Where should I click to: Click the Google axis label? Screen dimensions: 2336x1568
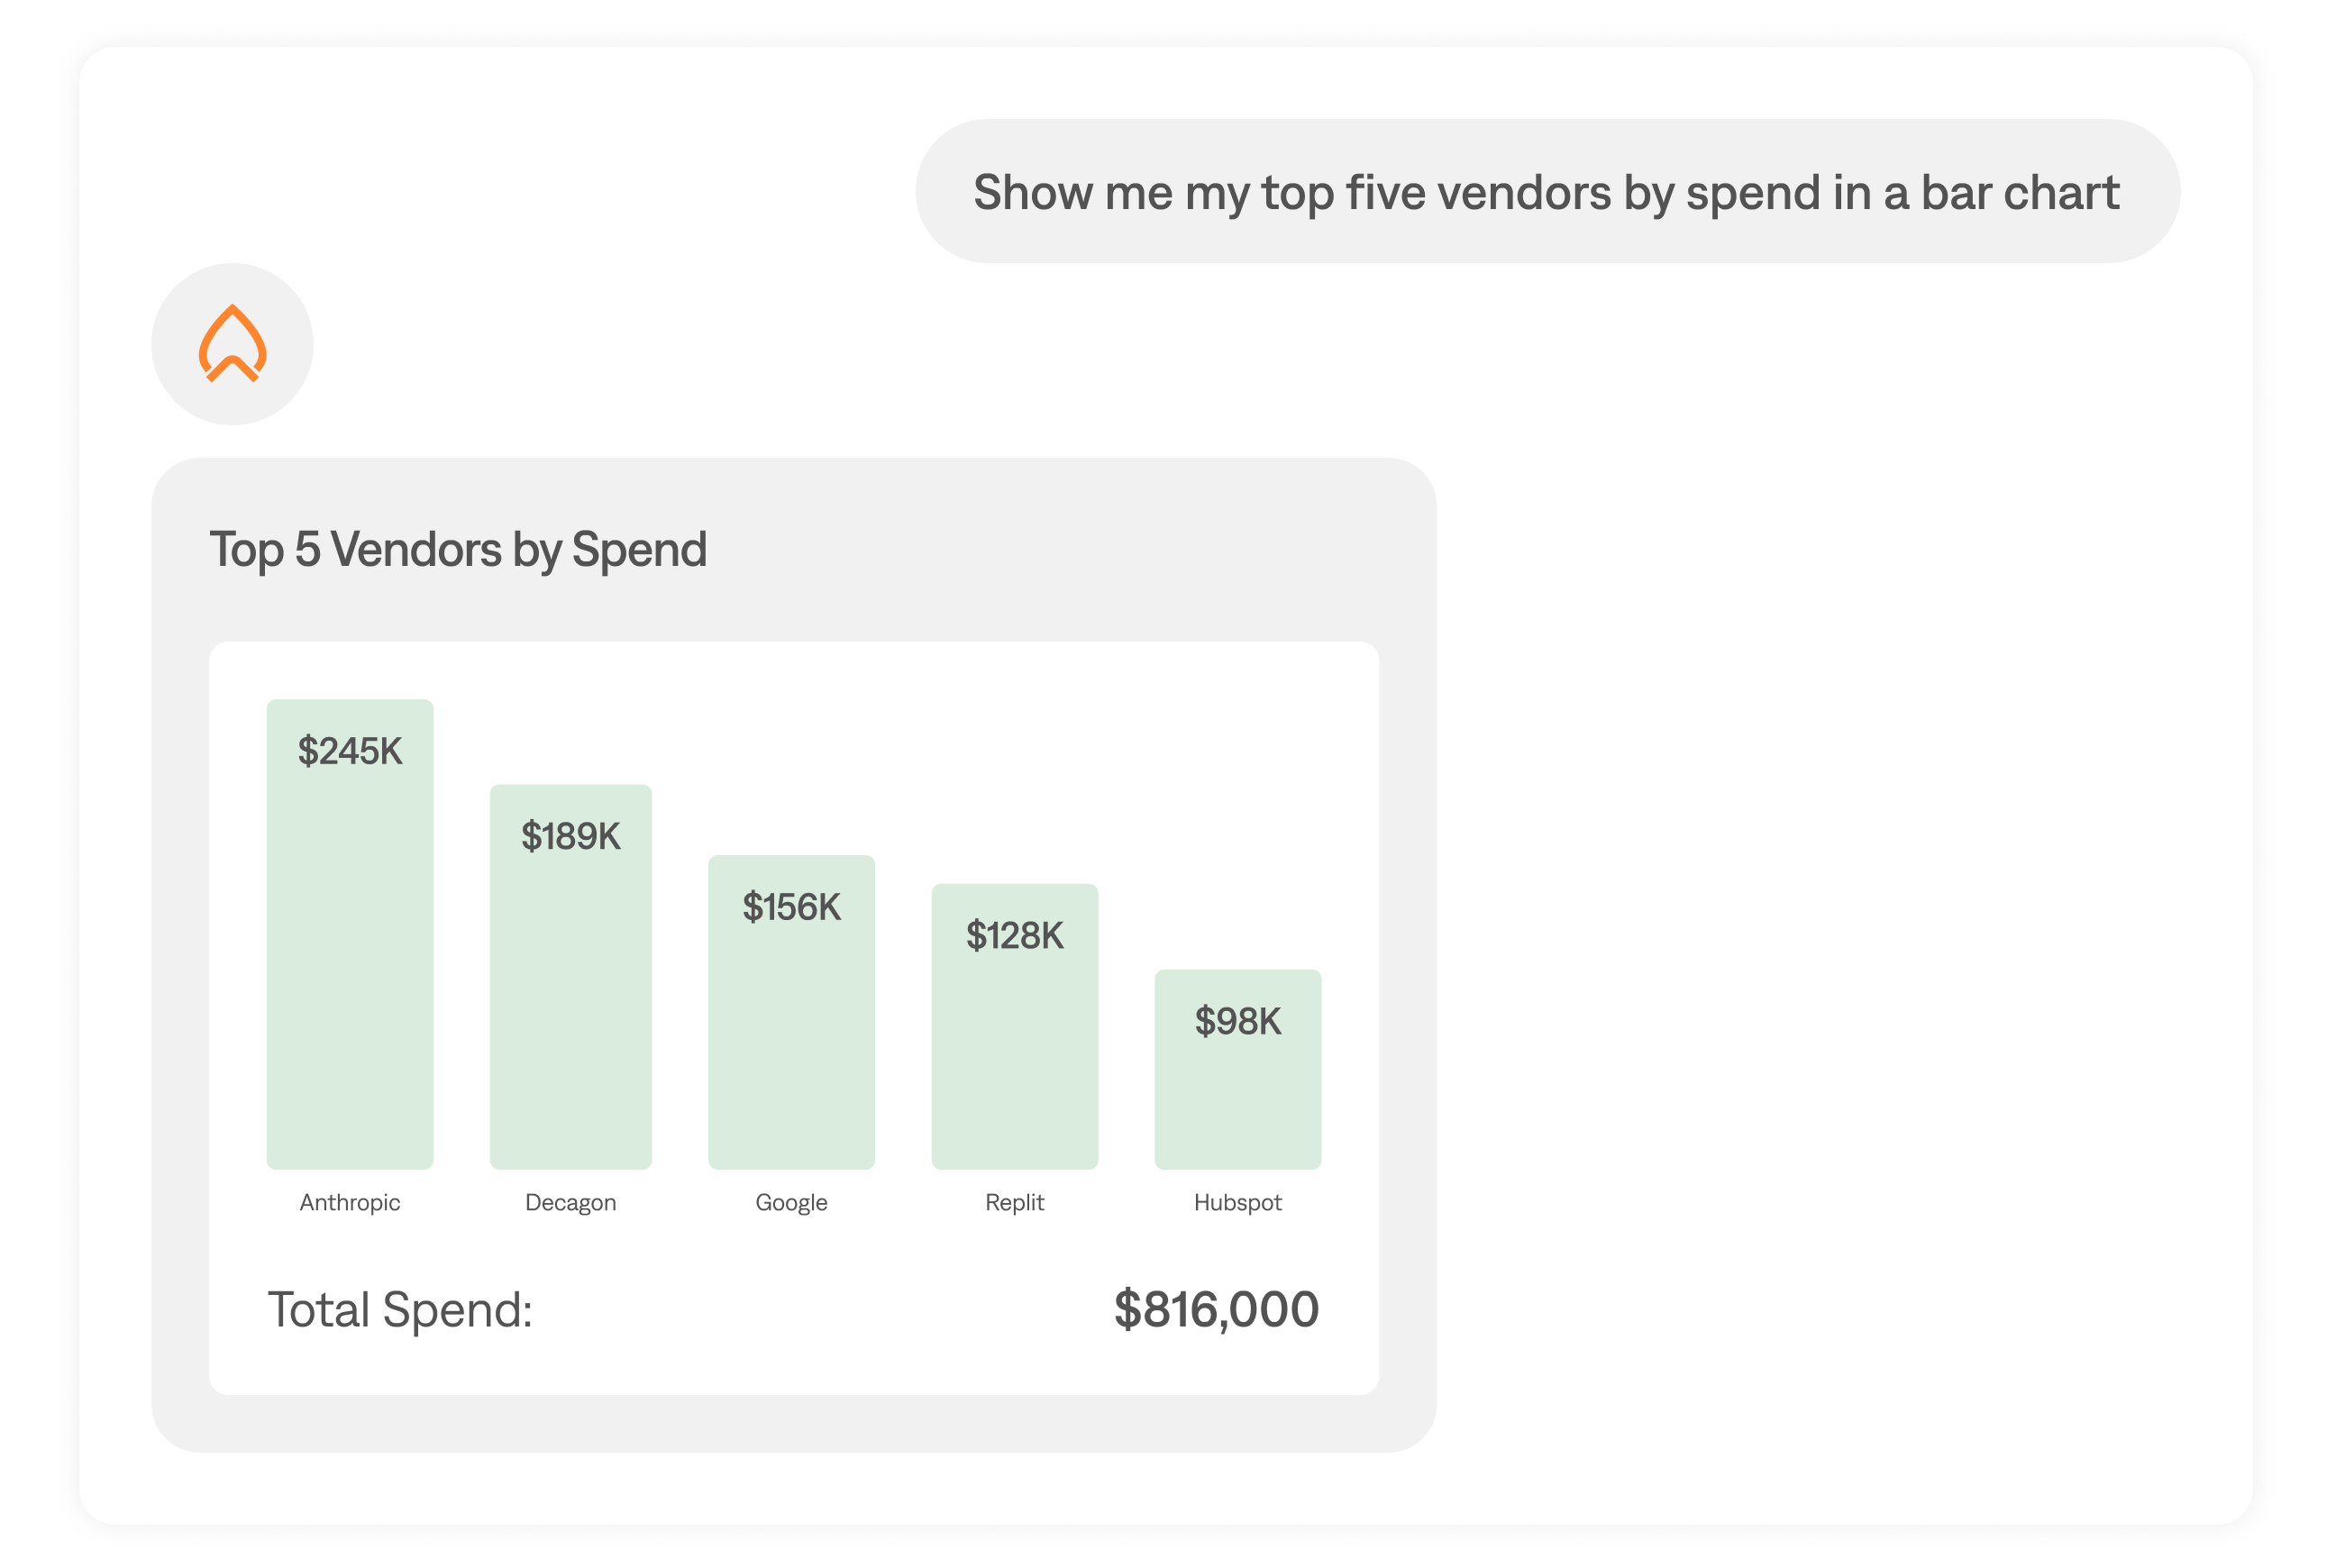pyautogui.click(x=791, y=1202)
